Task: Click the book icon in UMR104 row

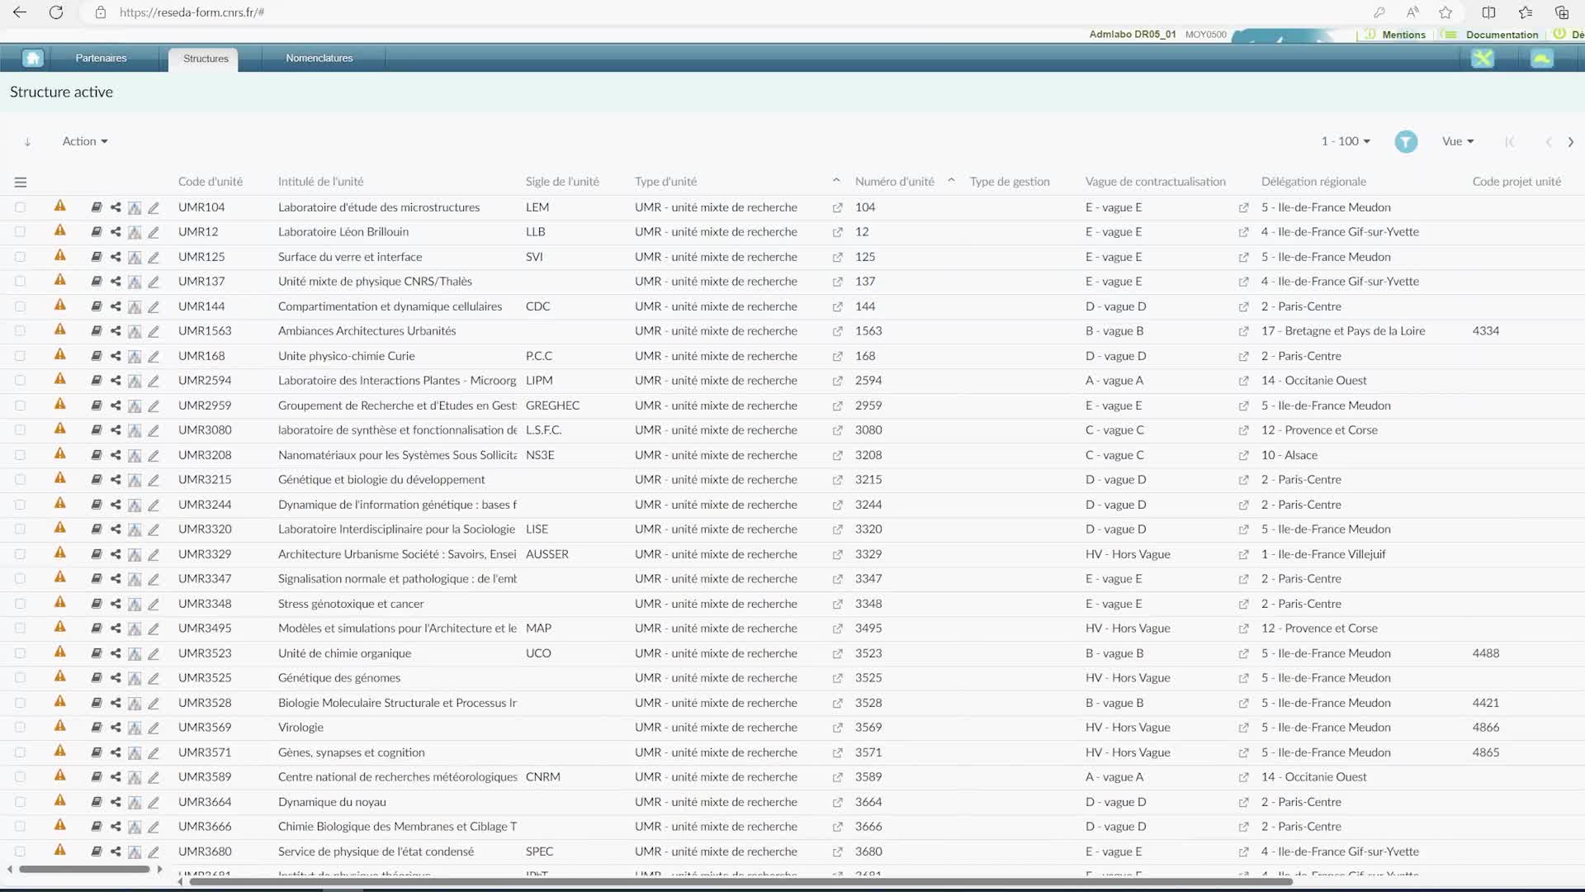Action: (97, 207)
